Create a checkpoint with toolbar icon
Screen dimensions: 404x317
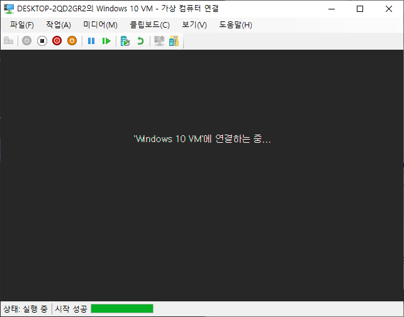tap(125, 41)
